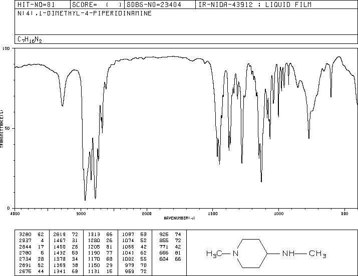The height and width of the screenshot is (276, 358).
Task: Select the WAVENUMBER x-axis title
Action: click(x=179, y=218)
